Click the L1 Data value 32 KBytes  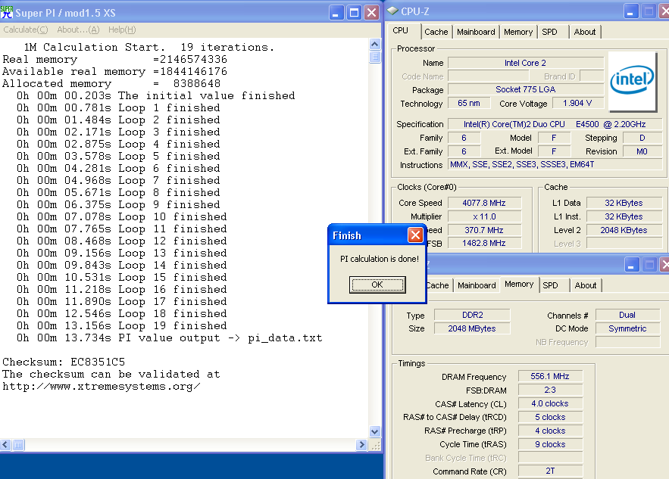click(x=624, y=203)
